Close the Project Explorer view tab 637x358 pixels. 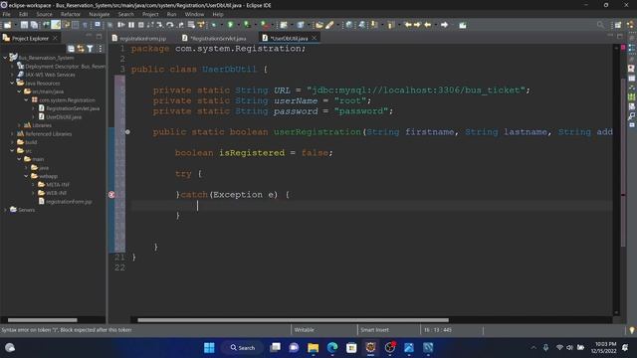(x=55, y=38)
